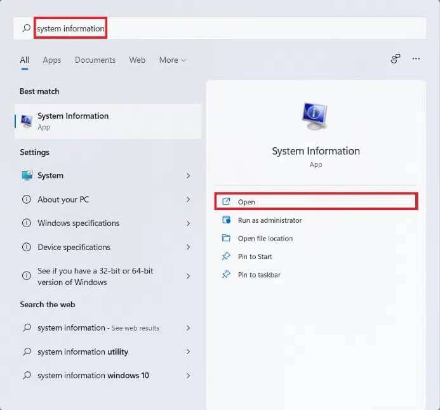Select 'system information utility' web suggestion
The height and width of the screenshot is (410, 440).
pyautogui.click(x=108, y=352)
